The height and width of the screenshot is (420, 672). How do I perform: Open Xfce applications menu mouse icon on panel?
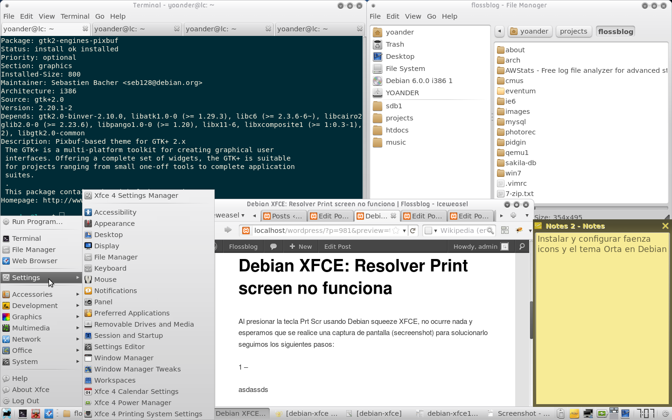click(x=7, y=413)
